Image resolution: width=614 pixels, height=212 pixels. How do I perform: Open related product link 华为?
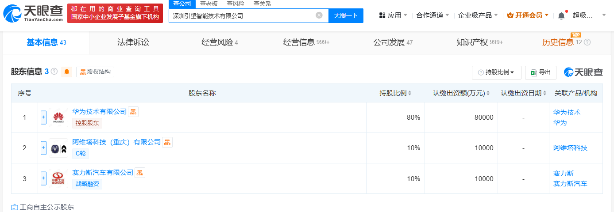[560, 122]
